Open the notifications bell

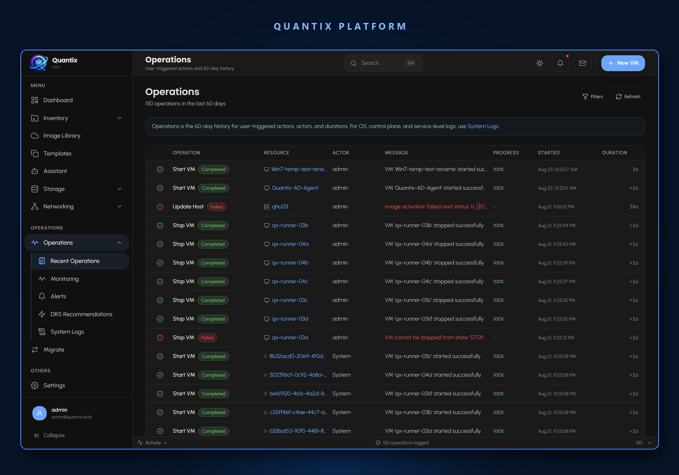(x=560, y=63)
